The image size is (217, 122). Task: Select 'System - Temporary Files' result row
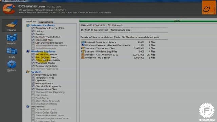click(118, 48)
